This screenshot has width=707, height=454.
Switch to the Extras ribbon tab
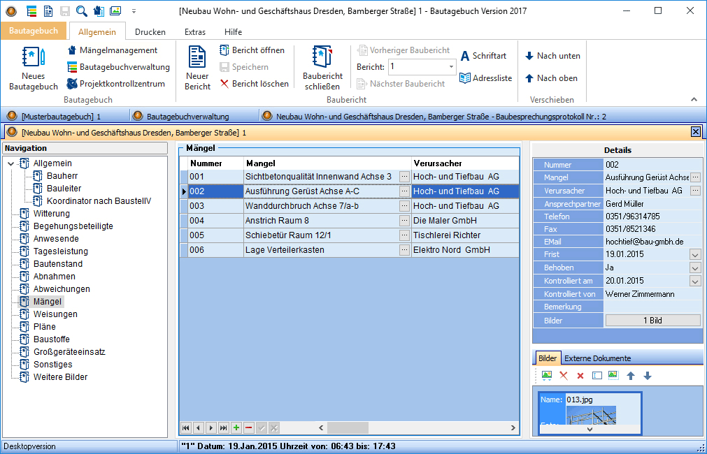coord(195,32)
